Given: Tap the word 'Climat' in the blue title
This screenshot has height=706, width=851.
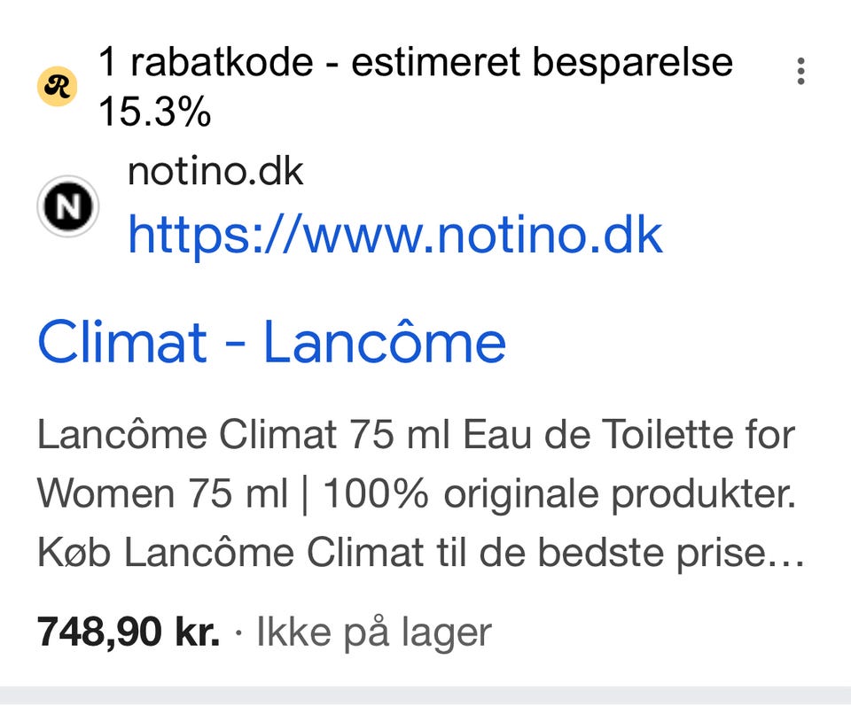Looking at the screenshot, I should [x=122, y=343].
